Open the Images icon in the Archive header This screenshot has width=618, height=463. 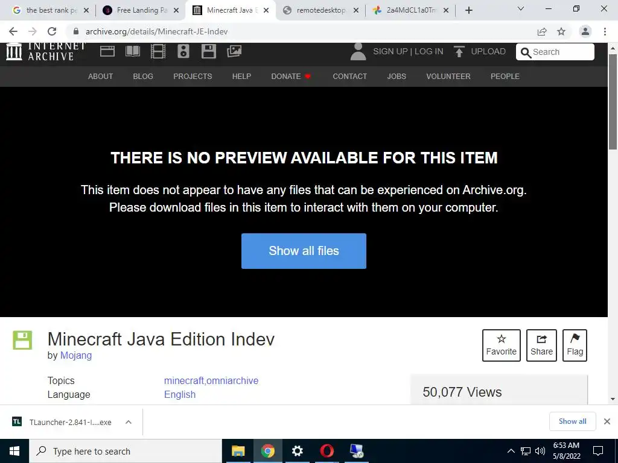point(234,51)
